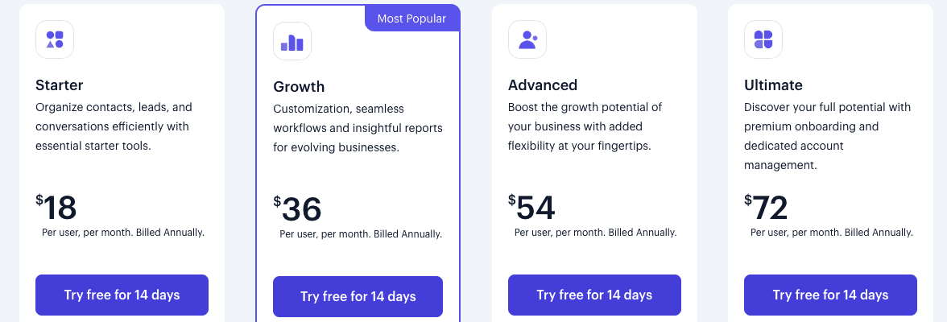Select the Most Popular badge

[412, 19]
